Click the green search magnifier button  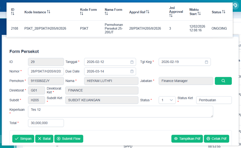(223, 81)
